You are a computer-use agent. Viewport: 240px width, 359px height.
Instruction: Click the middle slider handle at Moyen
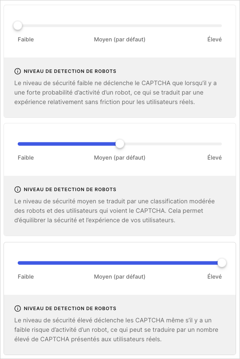(x=120, y=144)
